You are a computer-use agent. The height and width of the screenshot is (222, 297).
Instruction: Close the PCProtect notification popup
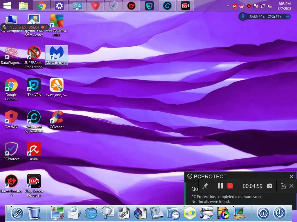tap(291, 176)
